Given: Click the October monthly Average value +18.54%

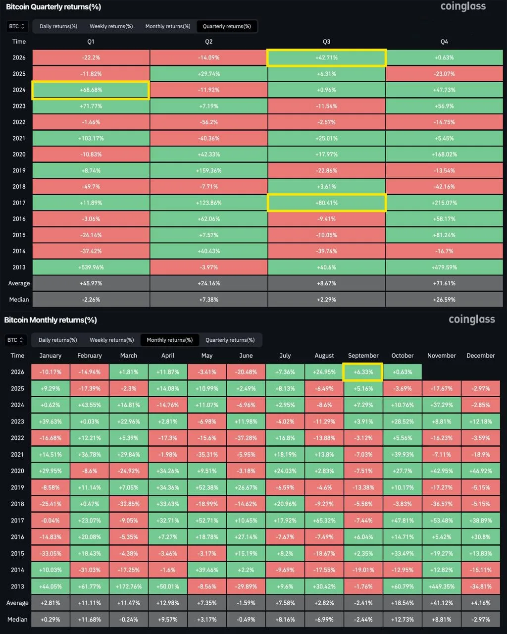Looking at the screenshot, I should (403, 603).
